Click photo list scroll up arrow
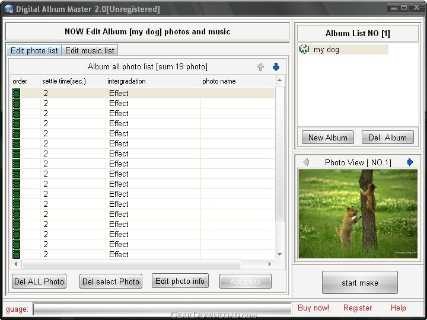Screen dimensions: 427x320 [279, 81]
